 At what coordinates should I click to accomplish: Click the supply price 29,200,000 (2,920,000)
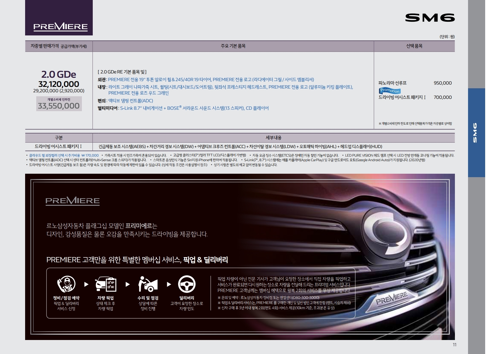(59, 91)
